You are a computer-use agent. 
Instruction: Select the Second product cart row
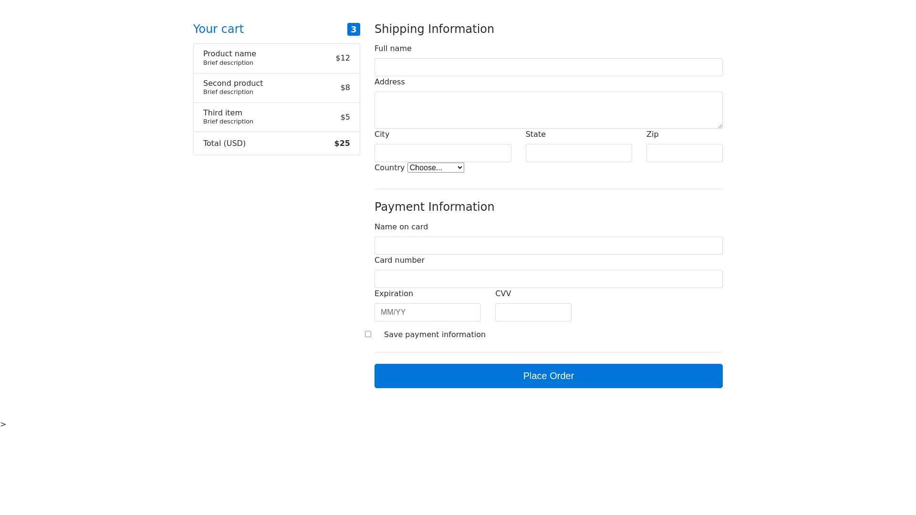(276, 88)
